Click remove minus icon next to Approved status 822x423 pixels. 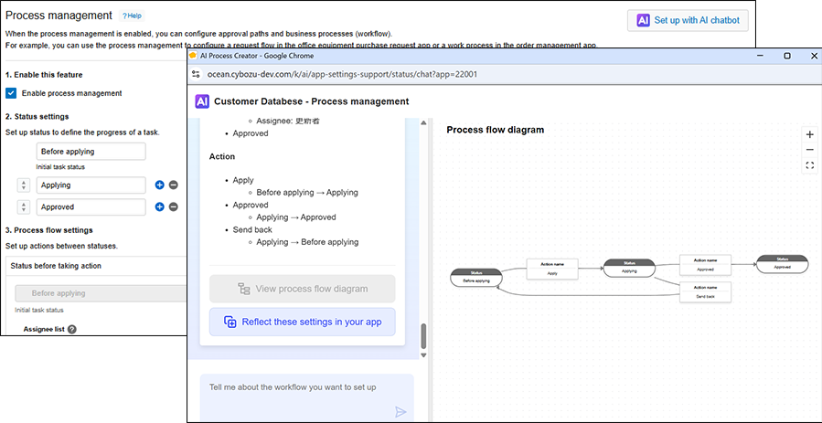click(x=174, y=207)
